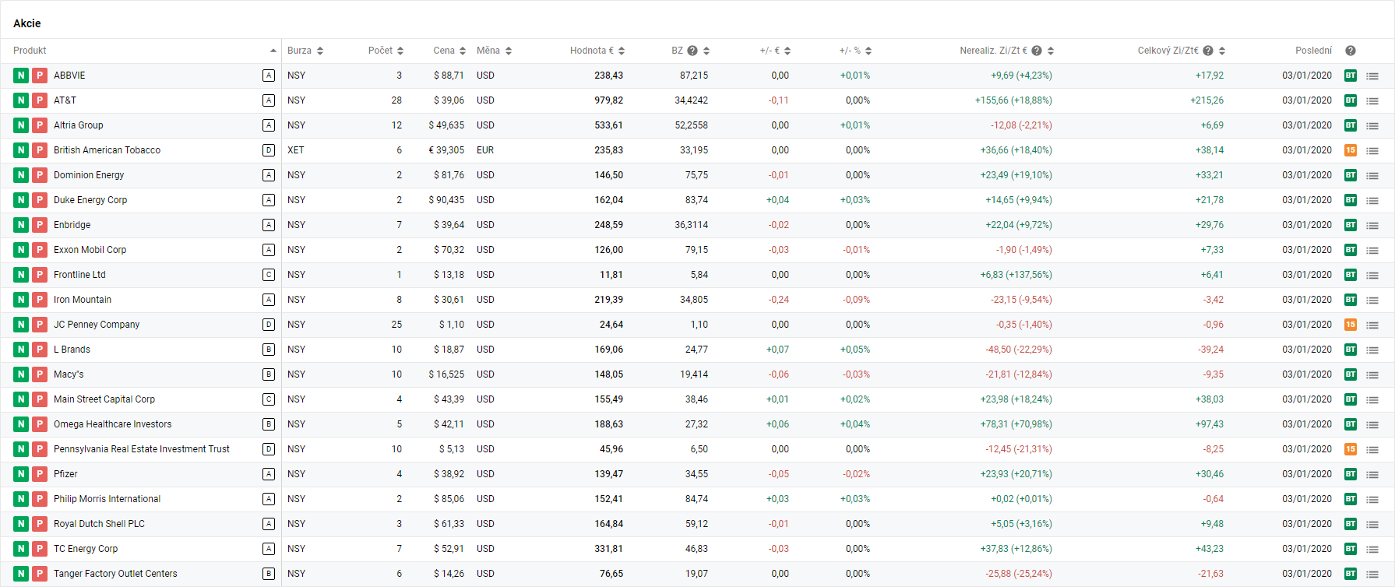Image resolution: width=1395 pixels, height=587 pixels.
Task: Click the green N button for ABBVIE
Action: 21,76
